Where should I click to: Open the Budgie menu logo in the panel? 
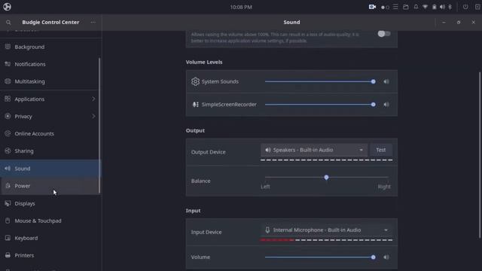[7, 7]
